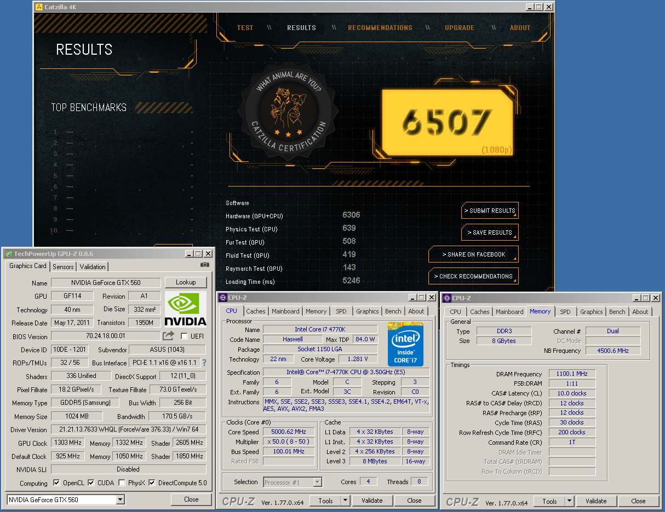Viewport: 665px width, 512px height.
Task: Click the Lookup button in GPU-Z
Action: 186,282
